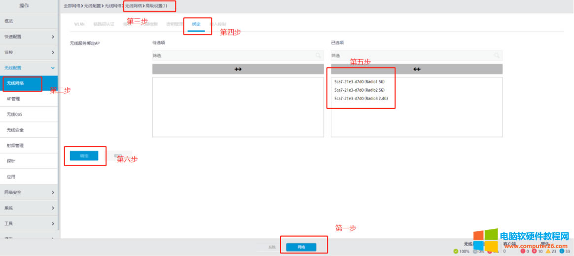Image resolution: width=574 pixels, height=256 pixels.
Task: Expand the 监控 menu
Action: (29, 52)
